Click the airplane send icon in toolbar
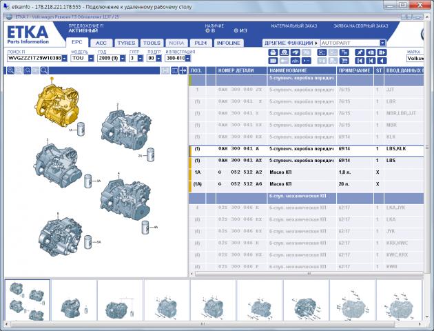Screen dimensions: 434x331 (295, 52)
